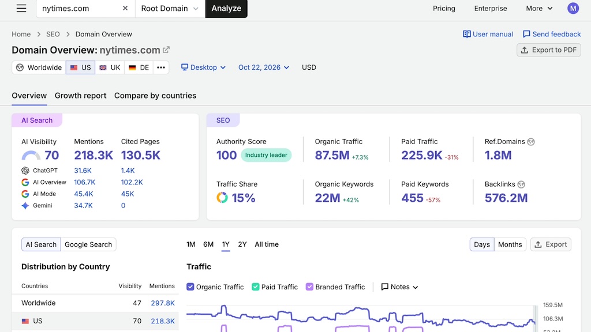
Task: Click the Google icon beside AI Overview
Action: tap(25, 182)
